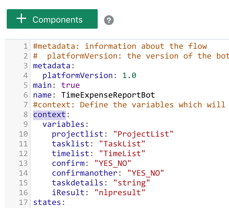Click the TimeExpenseReportBot name text

108,95
